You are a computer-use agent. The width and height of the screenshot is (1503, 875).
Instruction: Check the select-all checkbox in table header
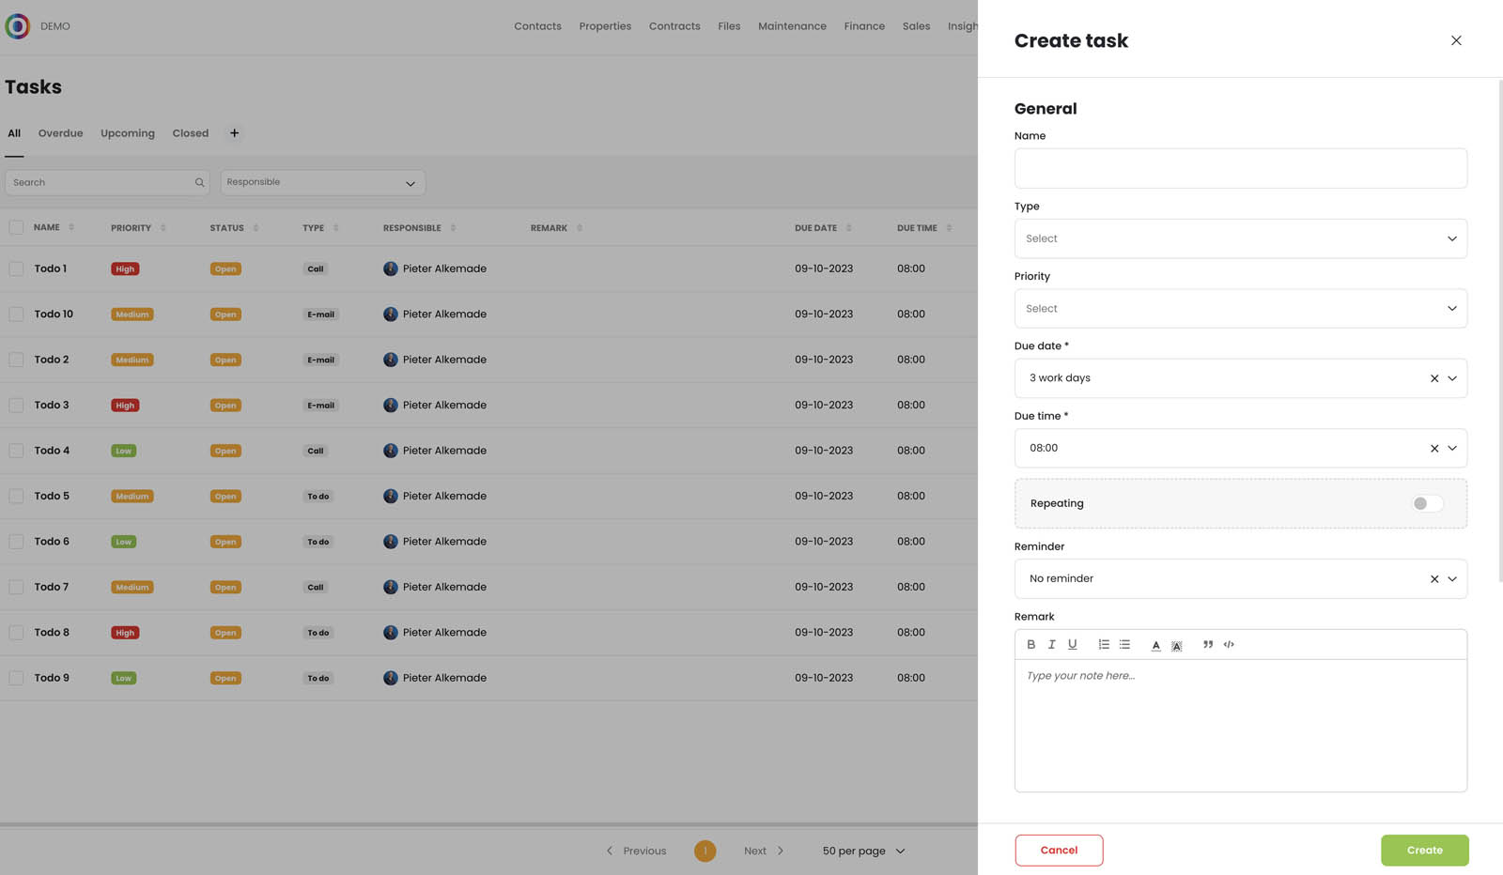16,227
